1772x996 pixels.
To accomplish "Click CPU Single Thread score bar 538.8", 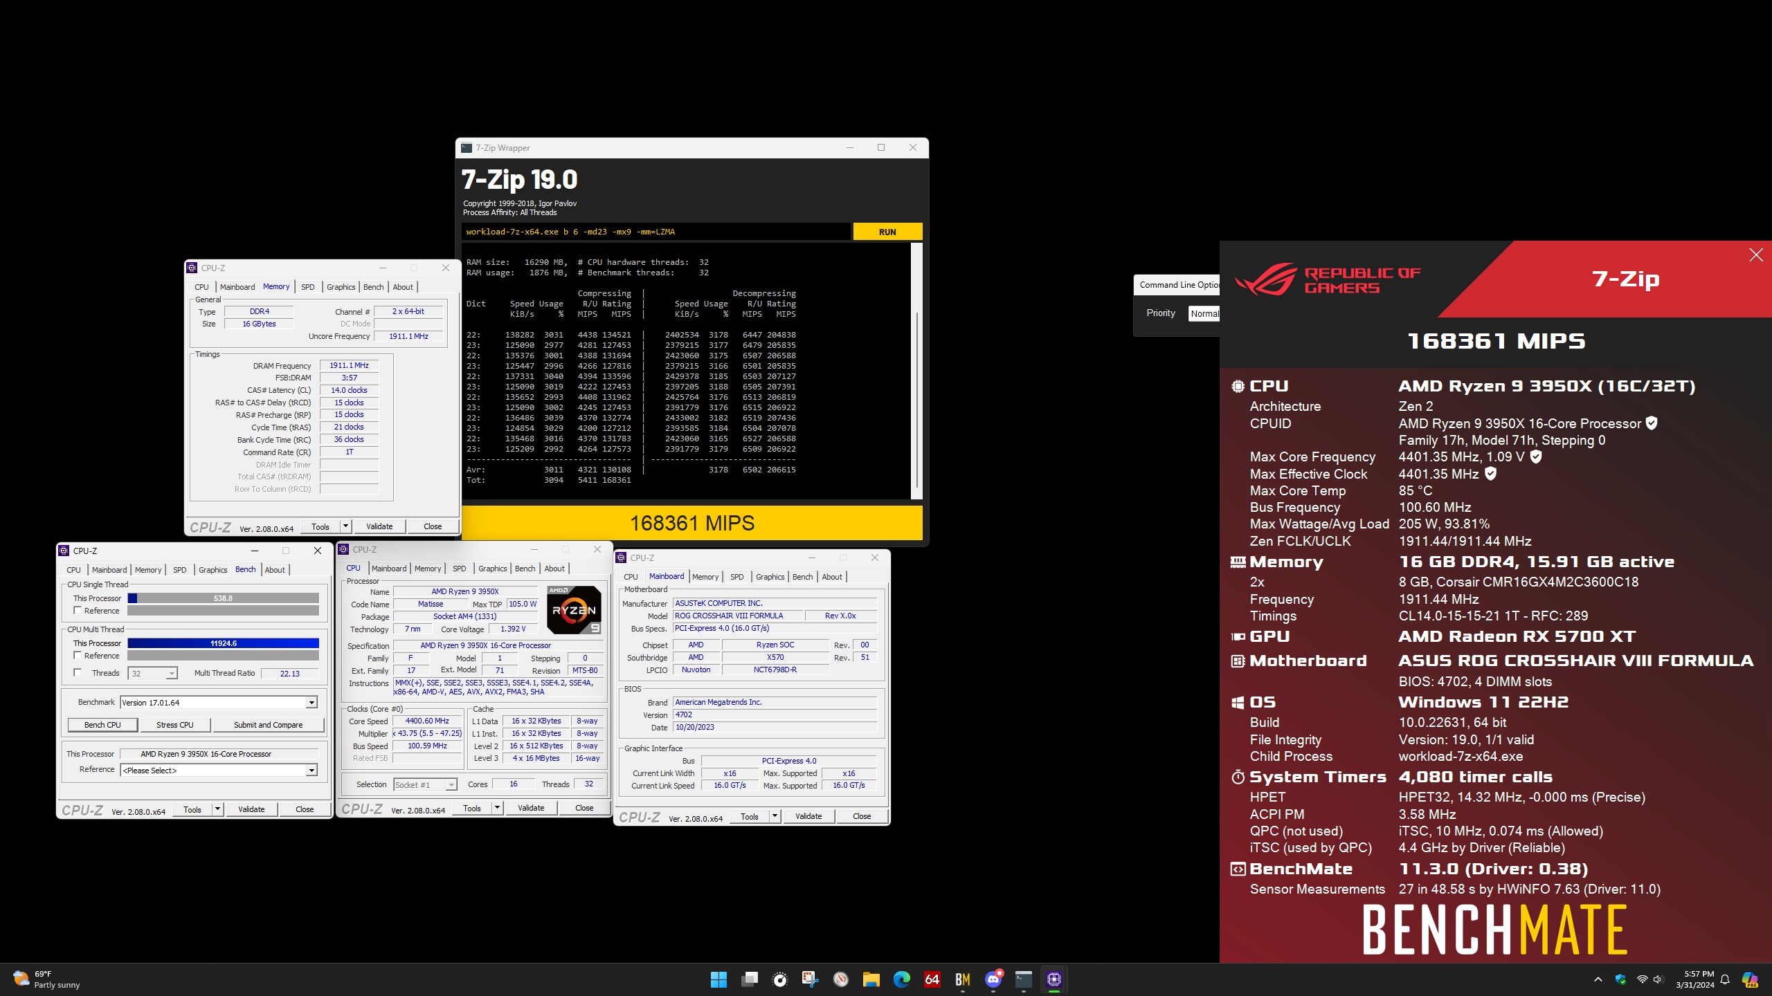I will point(223,598).
